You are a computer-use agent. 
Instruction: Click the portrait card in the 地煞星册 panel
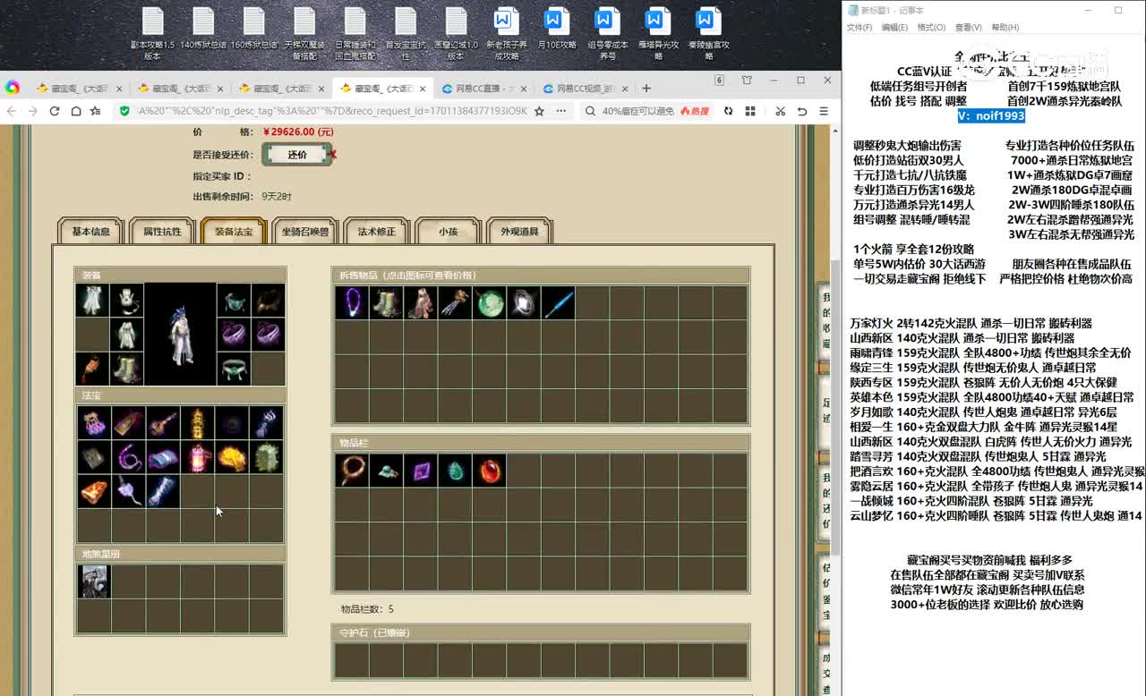(93, 581)
